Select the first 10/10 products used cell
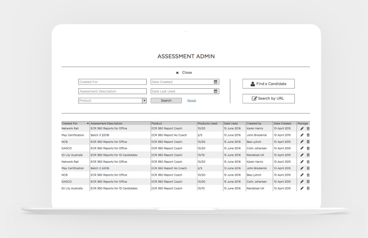Viewport: 368px width, 238px height. click(201, 155)
